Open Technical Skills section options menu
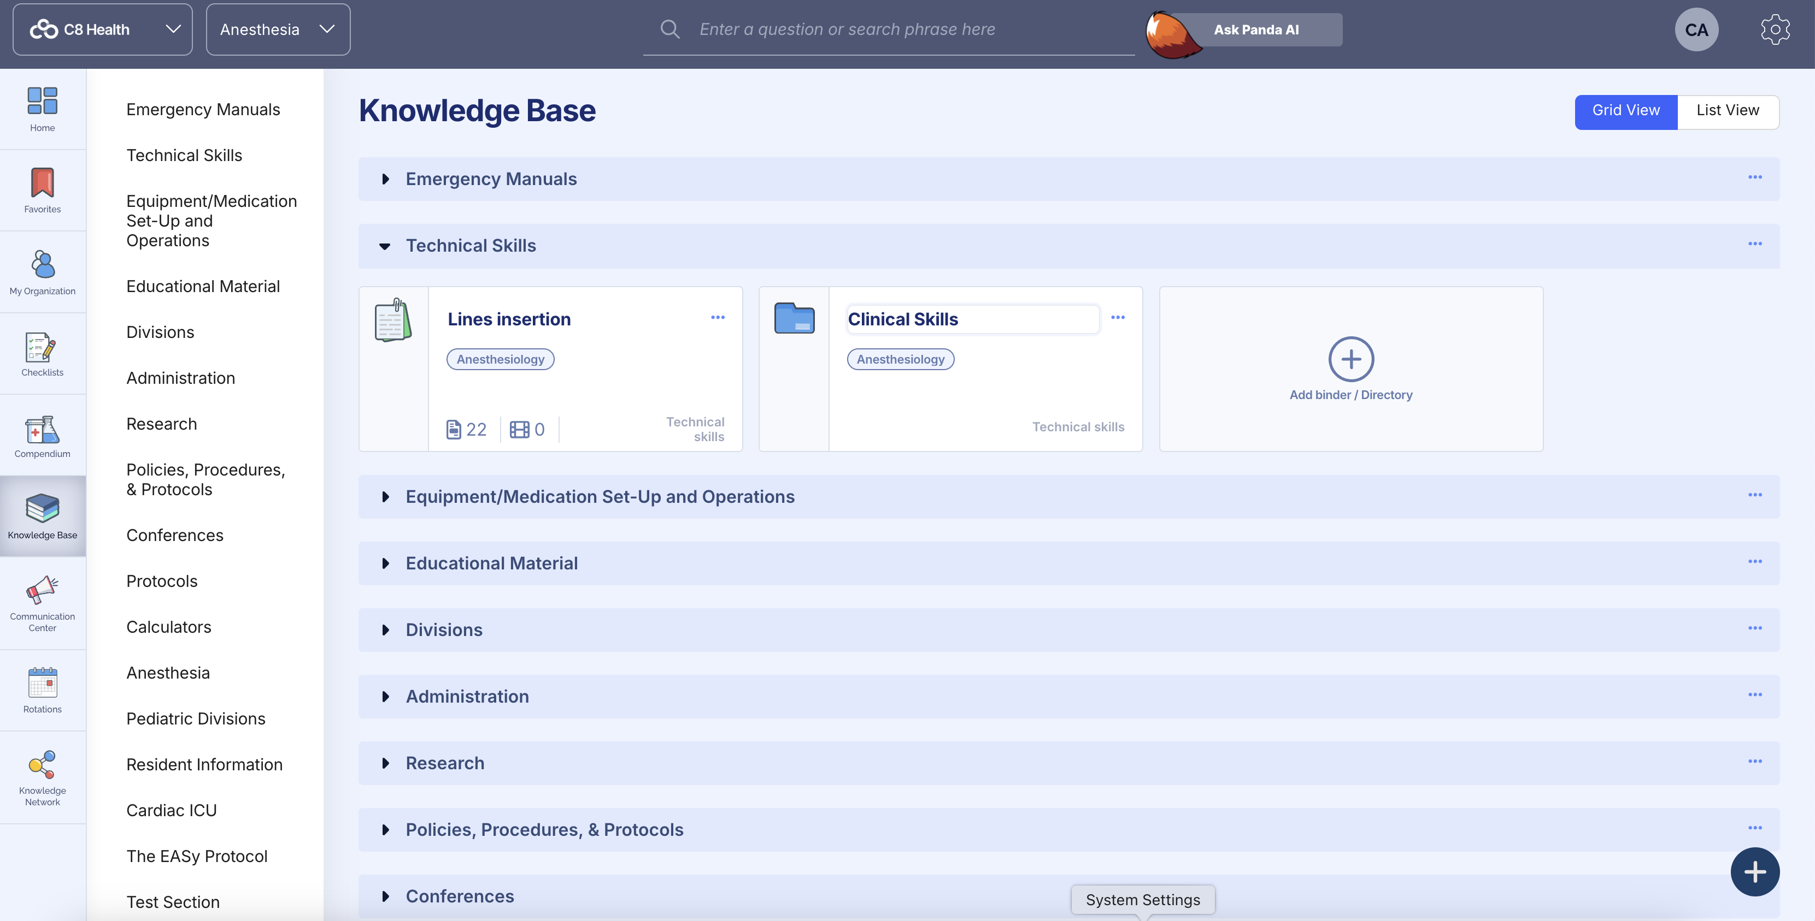The width and height of the screenshot is (1815, 921). click(1754, 244)
